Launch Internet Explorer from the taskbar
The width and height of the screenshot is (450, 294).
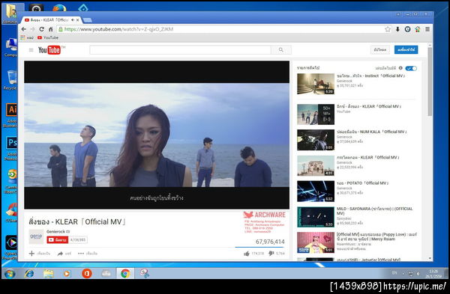(29, 274)
